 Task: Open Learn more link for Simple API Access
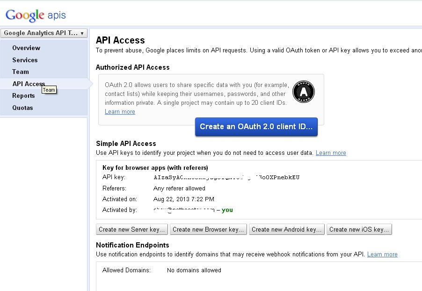(x=331, y=153)
